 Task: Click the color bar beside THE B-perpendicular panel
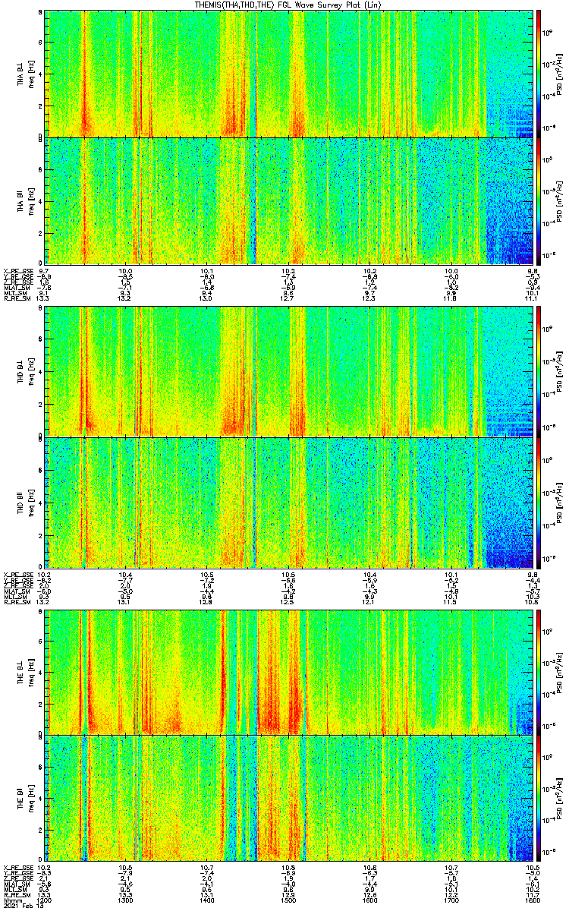pos(539,672)
